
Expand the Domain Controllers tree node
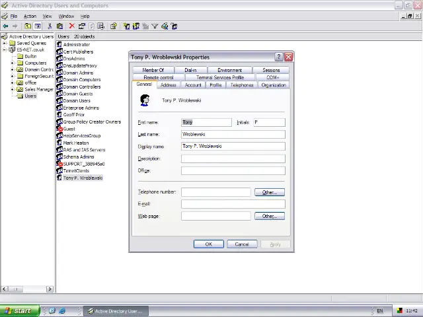12,69
